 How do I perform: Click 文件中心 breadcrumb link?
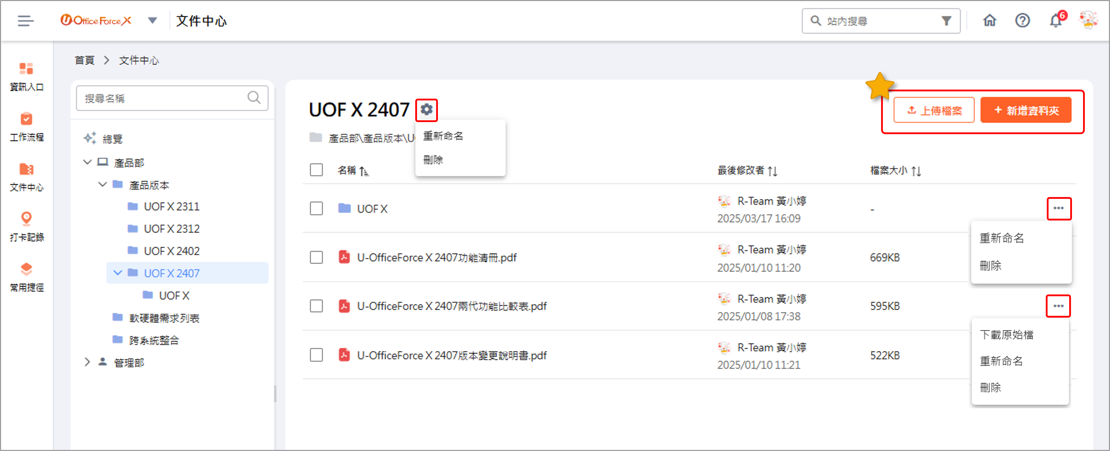(x=139, y=60)
